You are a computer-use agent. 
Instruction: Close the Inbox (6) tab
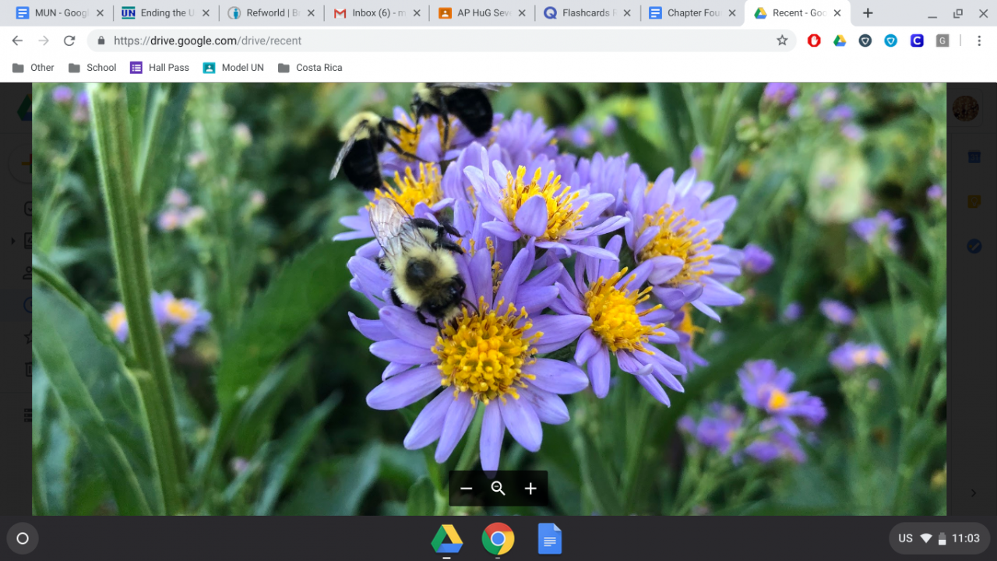(x=416, y=13)
